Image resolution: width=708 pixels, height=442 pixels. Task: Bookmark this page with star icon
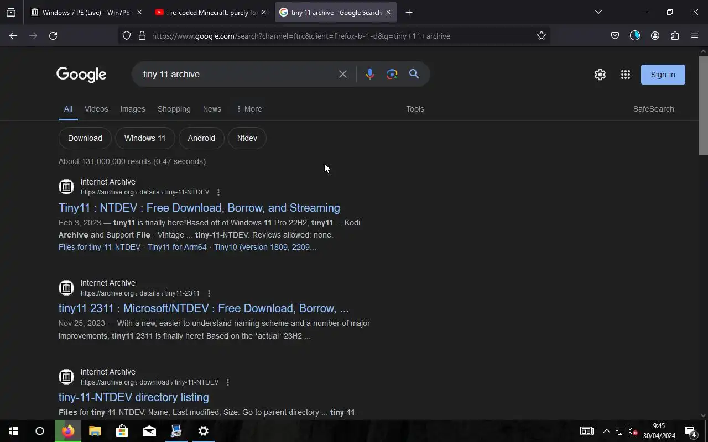tap(542, 36)
